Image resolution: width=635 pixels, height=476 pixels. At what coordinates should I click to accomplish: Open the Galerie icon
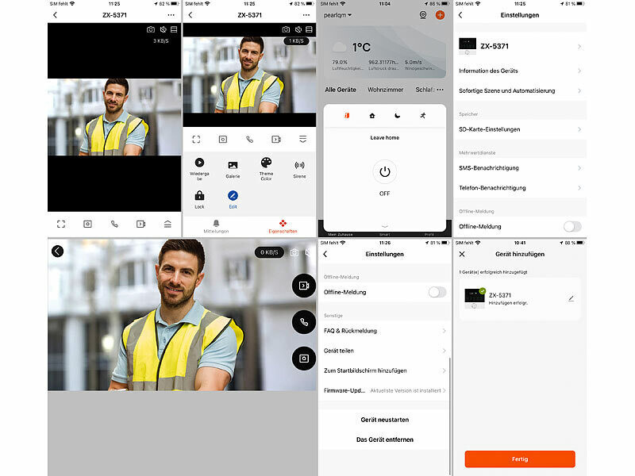pyautogui.click(x=233, y=165)
